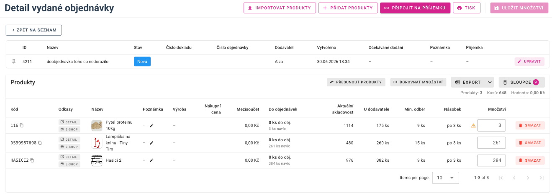Click '261 ks navíc' text
Image resolution: width=552 pixels, height=194 pixels.
(279, 146)
